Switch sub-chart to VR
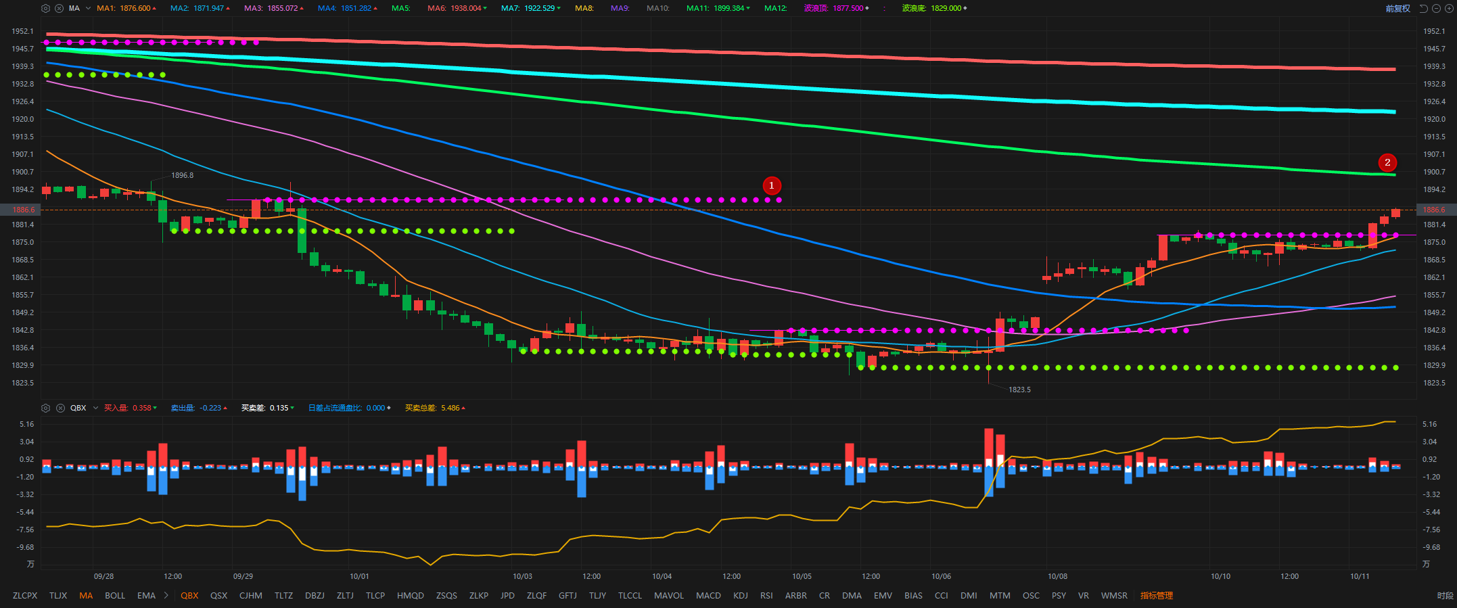Screen dimensions: 1457x608 (1084, 595)
